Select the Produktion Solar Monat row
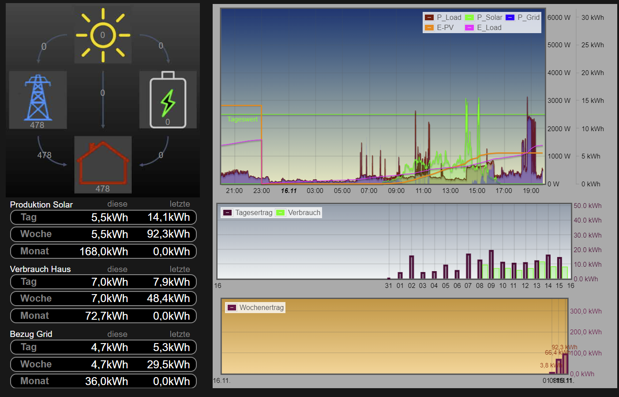The height and width of the screenshot is (397, 619). (103, 251)
